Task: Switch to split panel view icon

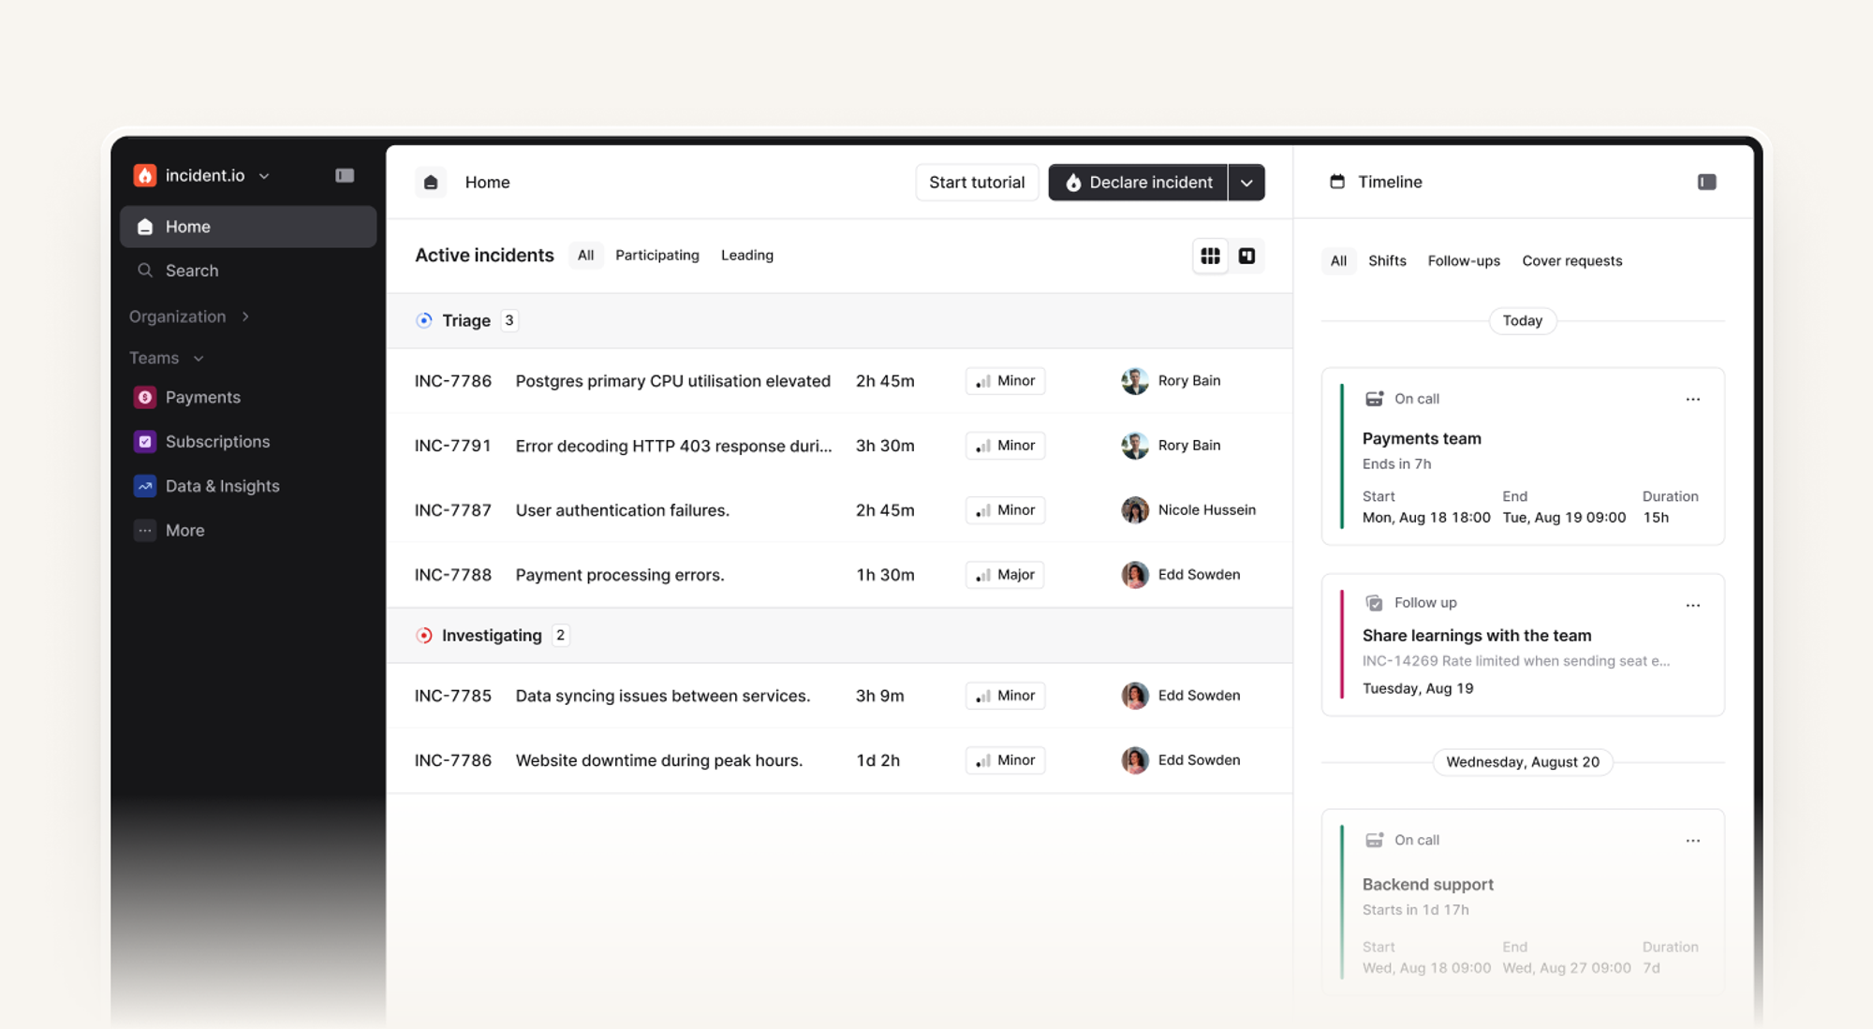Action: [1246, 256]
